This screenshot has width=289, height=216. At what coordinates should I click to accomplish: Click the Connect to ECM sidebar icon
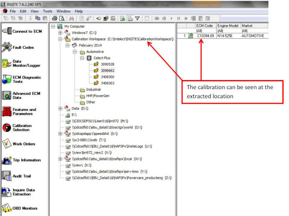click(x=7, y=31)
